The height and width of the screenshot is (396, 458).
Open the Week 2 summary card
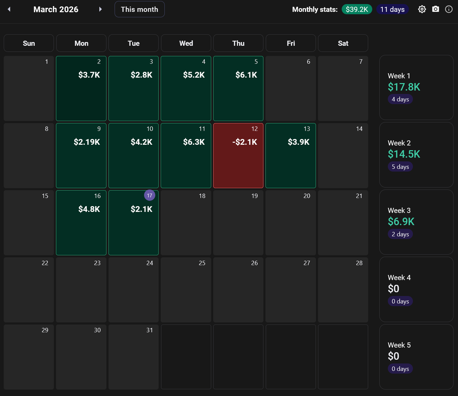[416, 155]
